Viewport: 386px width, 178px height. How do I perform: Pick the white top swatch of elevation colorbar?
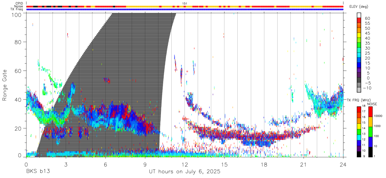[x=359, y=15]
